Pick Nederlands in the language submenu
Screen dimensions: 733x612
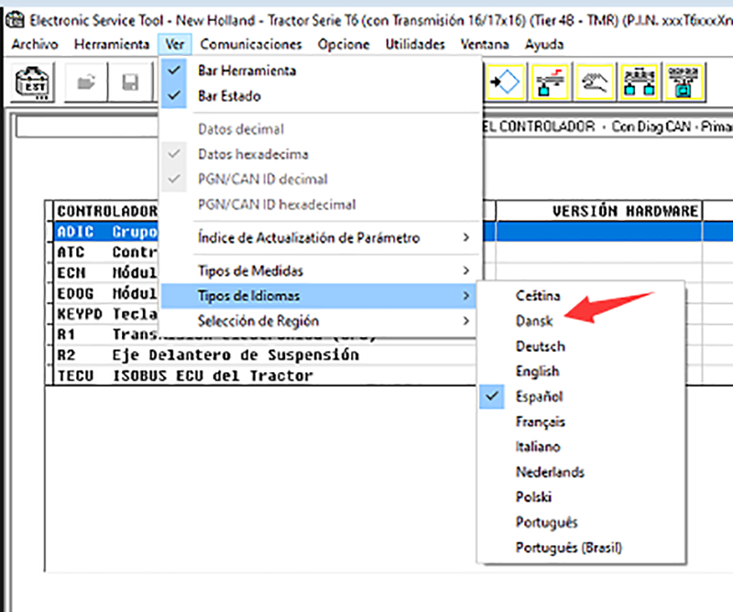click(581, 472)
